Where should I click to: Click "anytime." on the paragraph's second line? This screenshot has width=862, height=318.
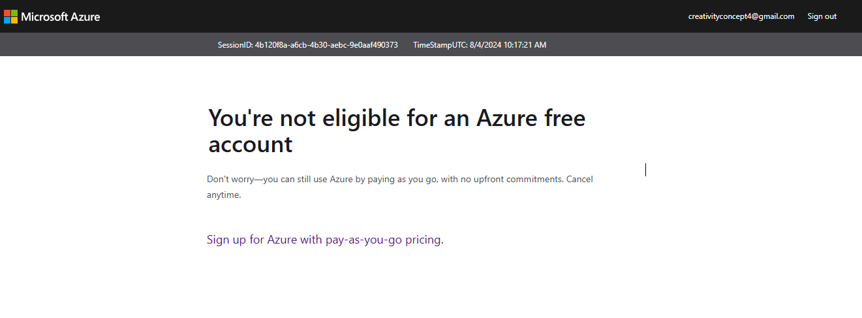pos(224,195)
